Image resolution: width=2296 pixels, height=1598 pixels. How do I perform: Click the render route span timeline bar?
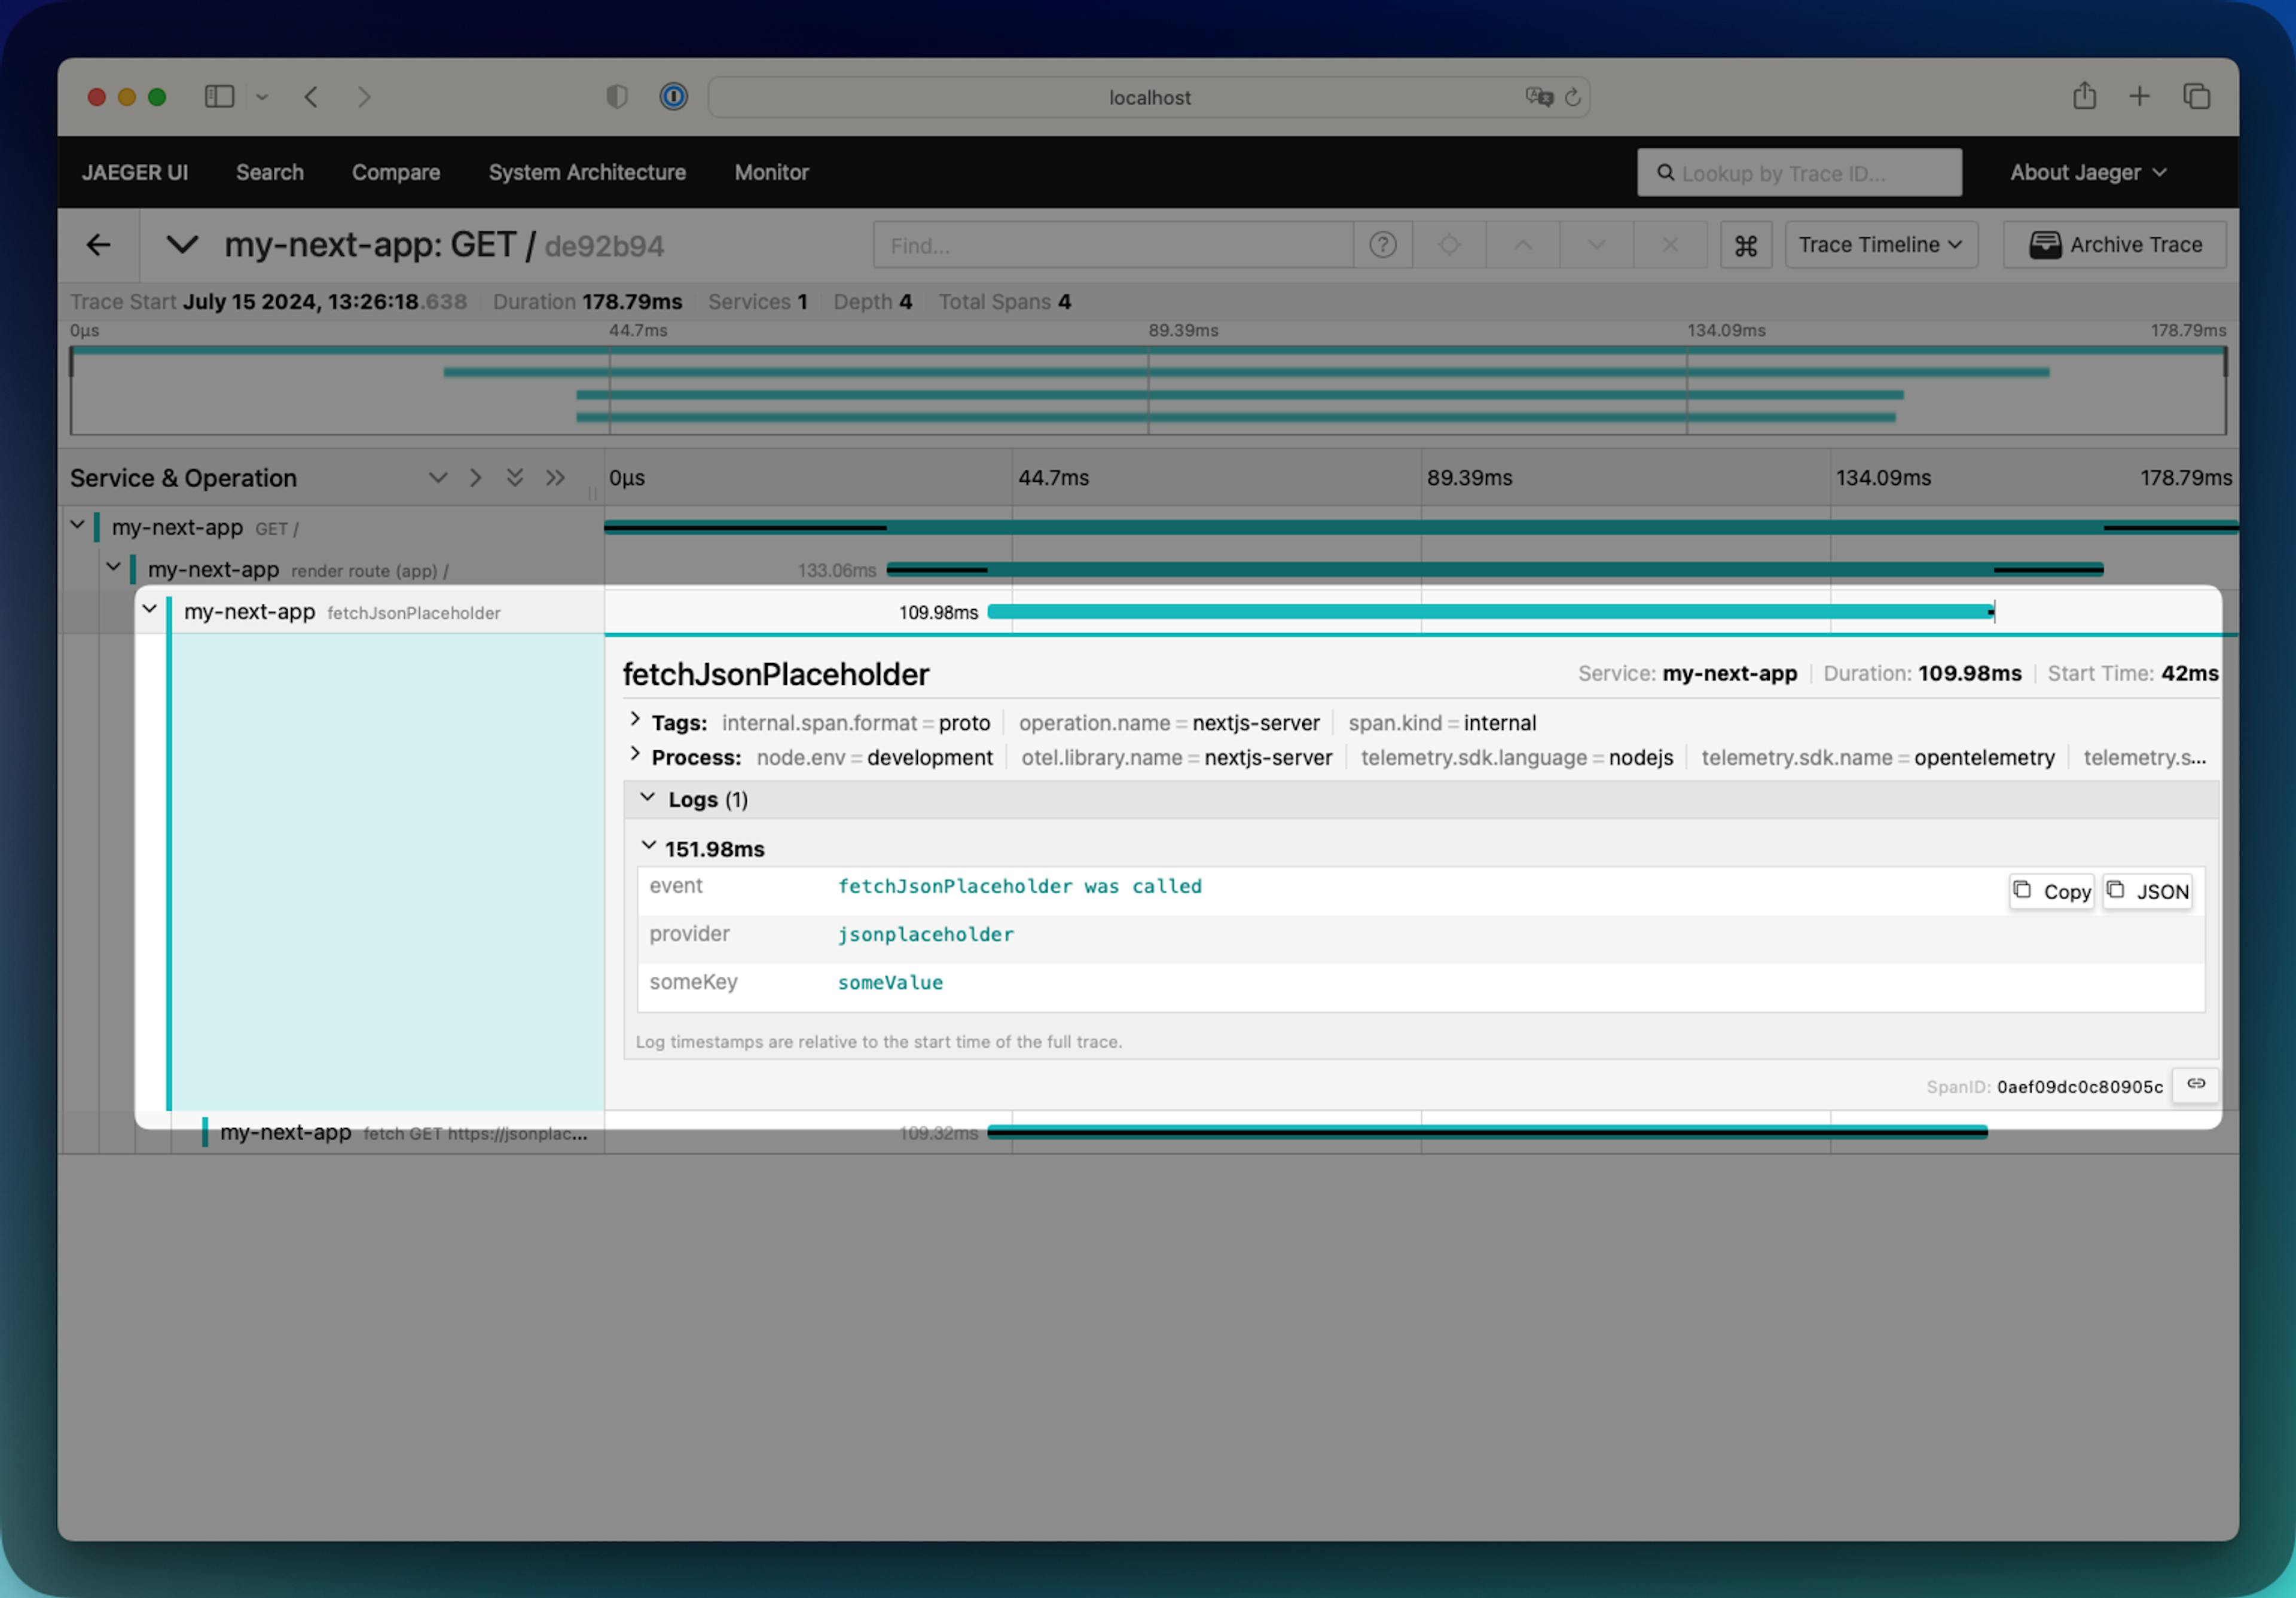pos(1495,570)
